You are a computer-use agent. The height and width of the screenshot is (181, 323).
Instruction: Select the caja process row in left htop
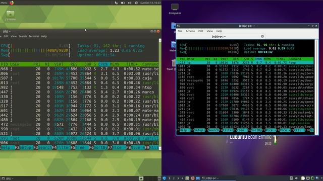pyautogui.click(x=79, y=78)
